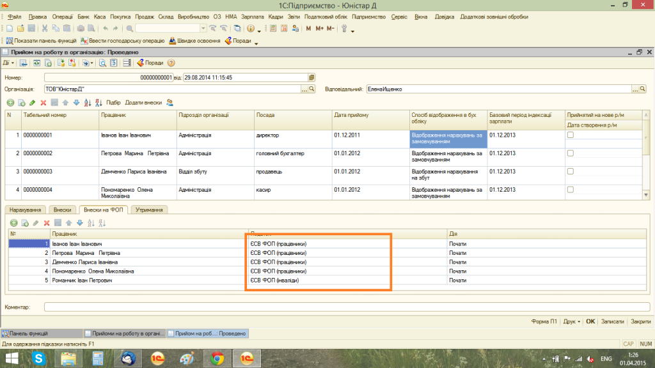Expand the Дії actions dropdown
Image resolution: width=655 pixels, height=368 pixels.
point(8,63)
